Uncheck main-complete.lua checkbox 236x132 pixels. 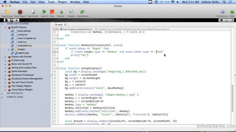[12, 38]
